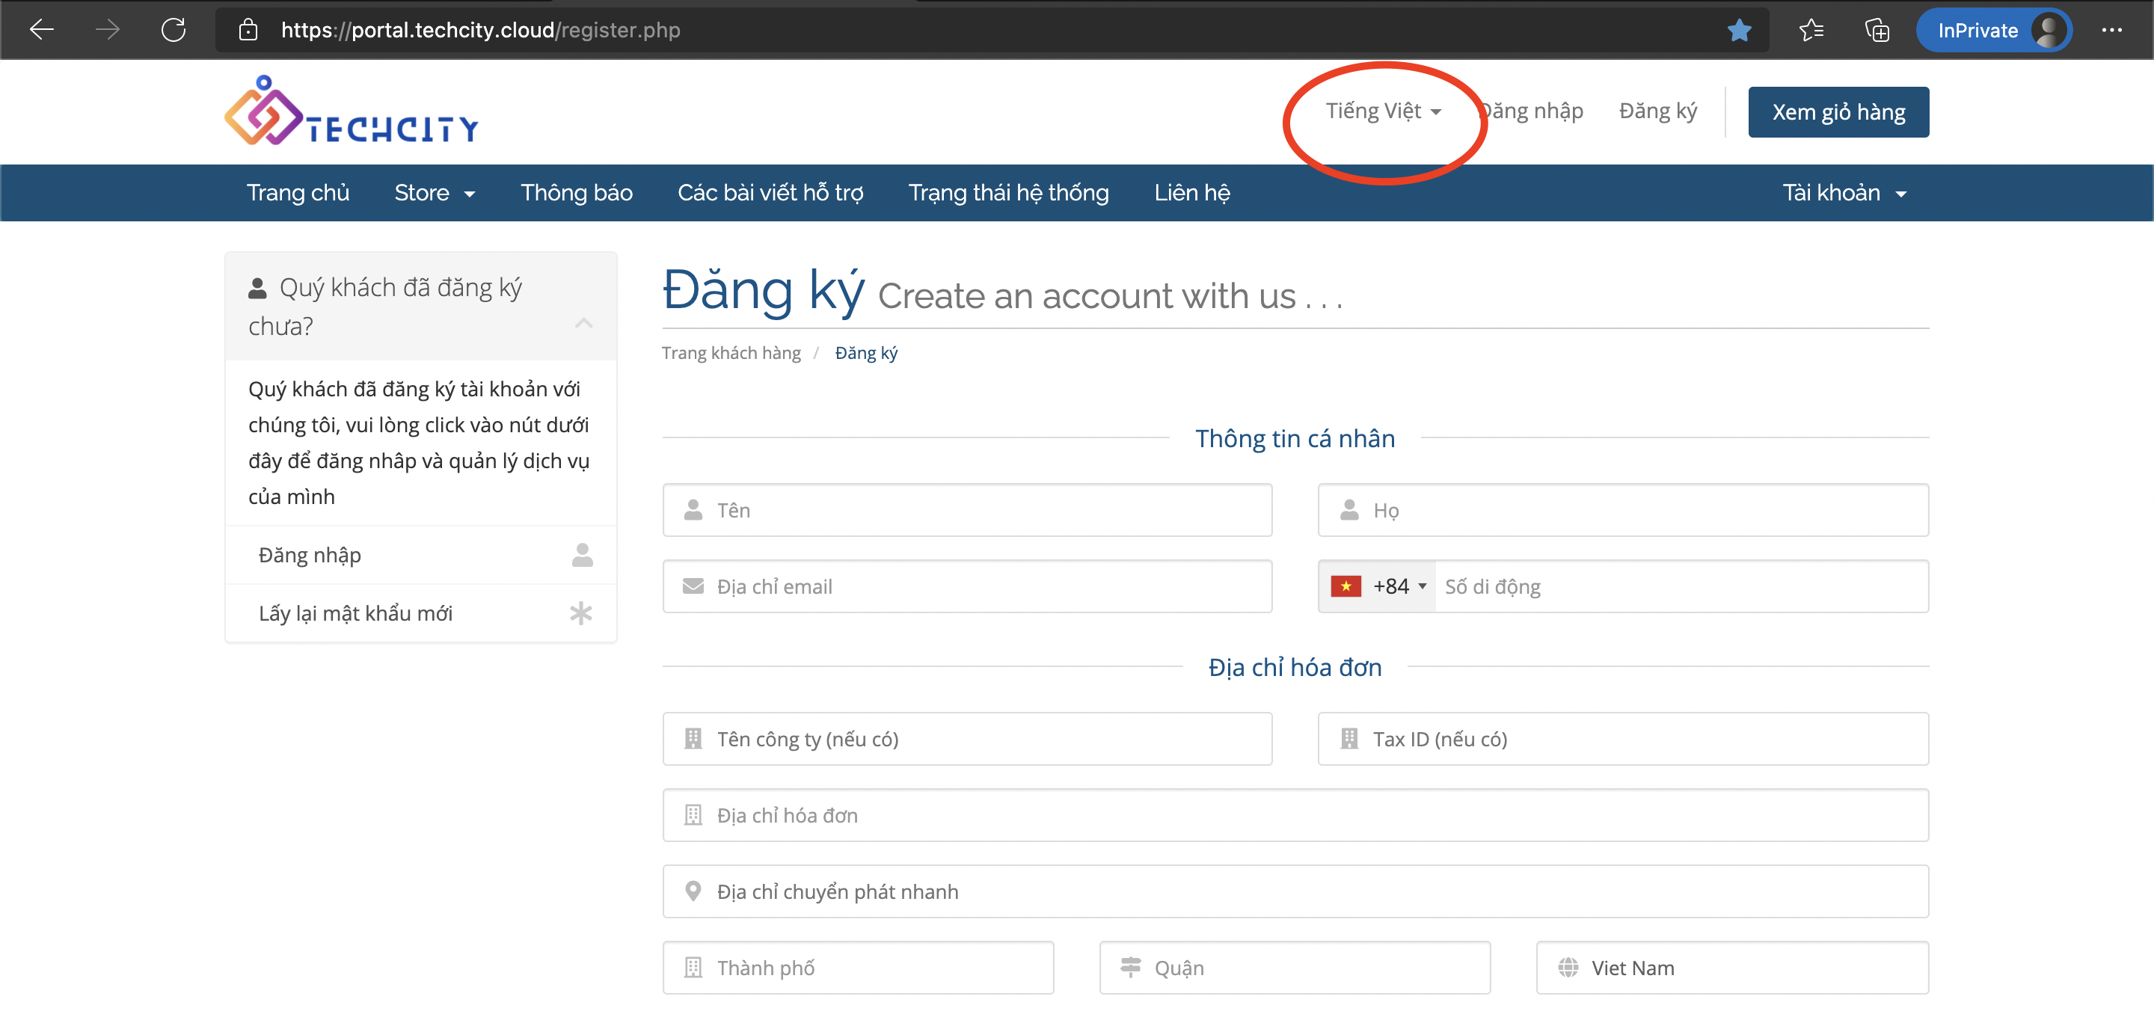
Task: Click map pin icon in address field
Action: coord(693,891)
